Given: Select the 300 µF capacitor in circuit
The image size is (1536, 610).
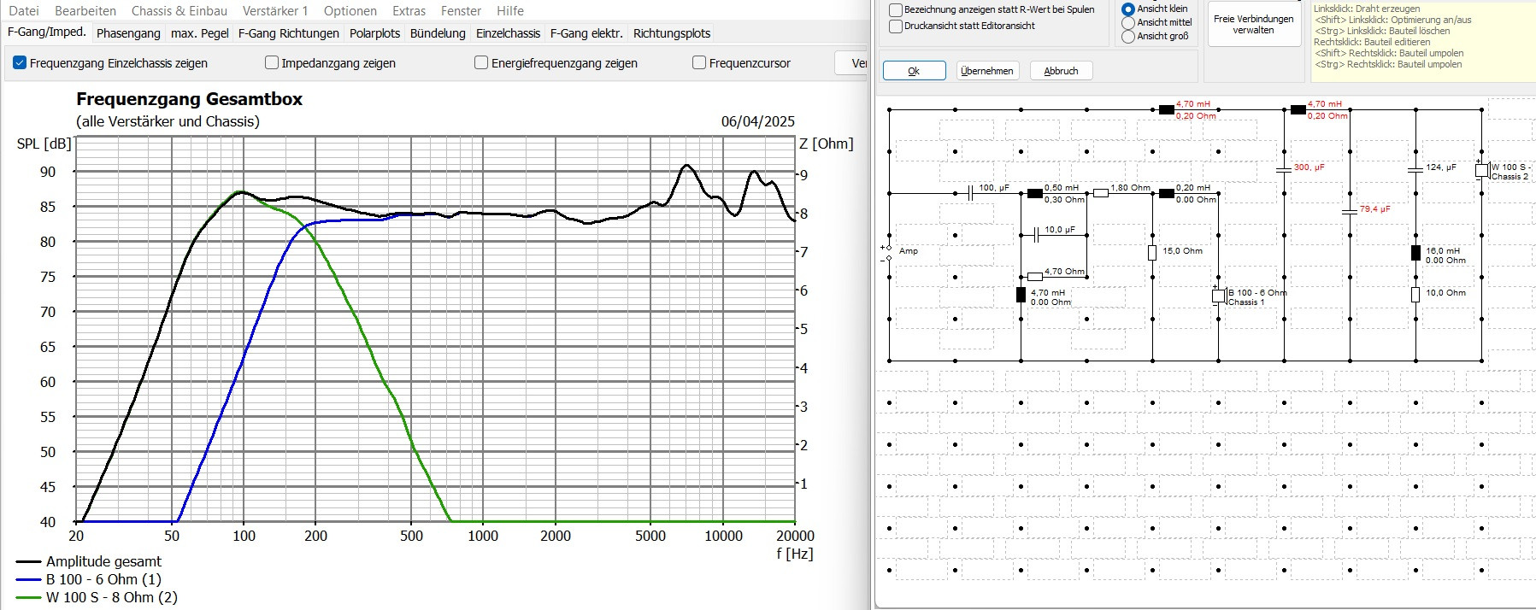Looking at the screenshot, I should (x=1284, y=169).
